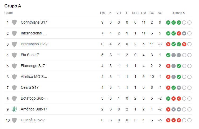Select the Atlético-MG team name
The width and height of the screenshot is (199, 129).
(x=34, y=77)
